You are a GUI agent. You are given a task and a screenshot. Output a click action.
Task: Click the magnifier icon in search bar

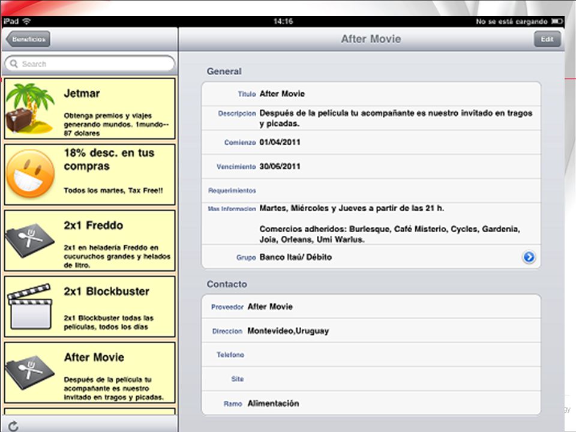pyautogui.click(x=14, y=64)
